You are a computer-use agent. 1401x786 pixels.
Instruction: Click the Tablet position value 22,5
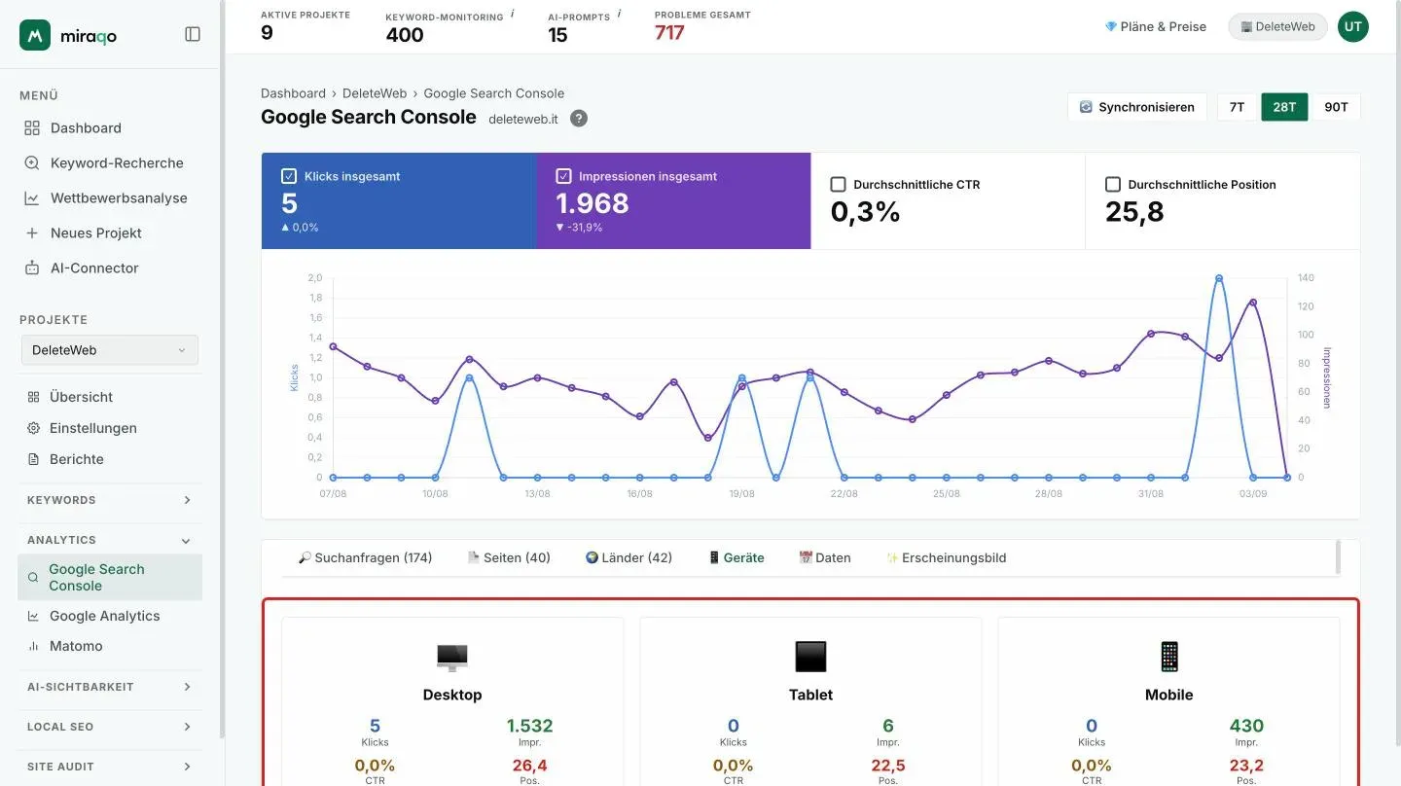[888, 766]
